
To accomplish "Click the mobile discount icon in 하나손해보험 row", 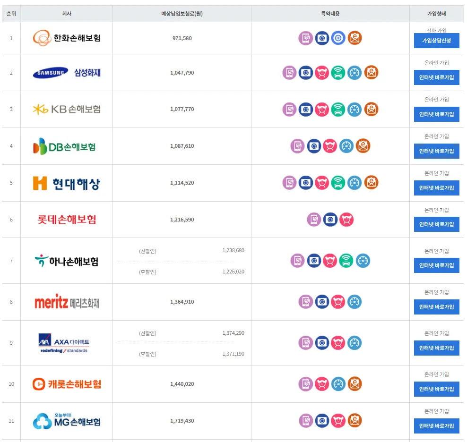I will tap(297, 261).
